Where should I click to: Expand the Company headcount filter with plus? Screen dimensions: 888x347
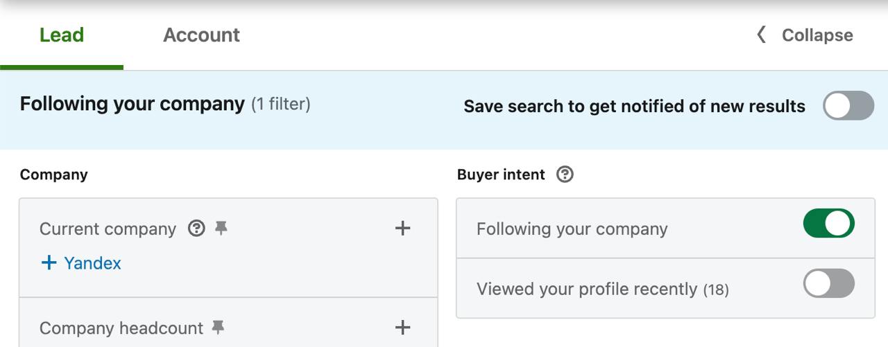(x=402, y=328)
